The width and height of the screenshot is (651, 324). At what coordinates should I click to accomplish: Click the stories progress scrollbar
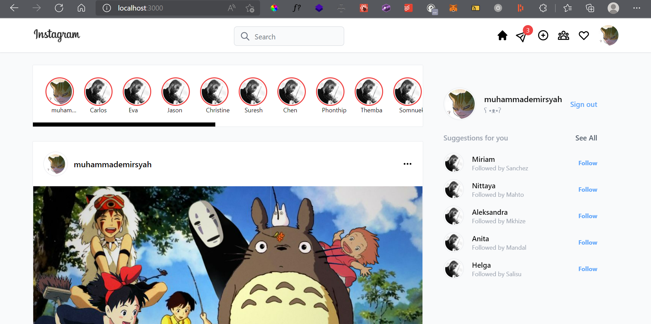point(124,125)
